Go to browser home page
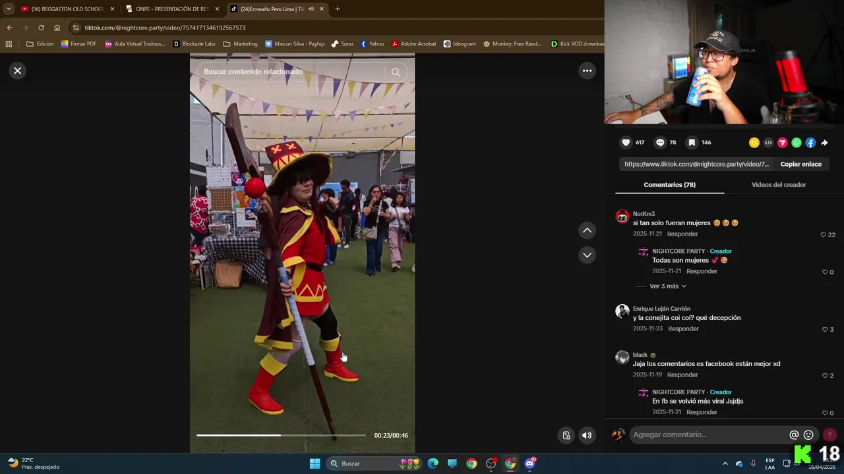 tap(57, 28)
